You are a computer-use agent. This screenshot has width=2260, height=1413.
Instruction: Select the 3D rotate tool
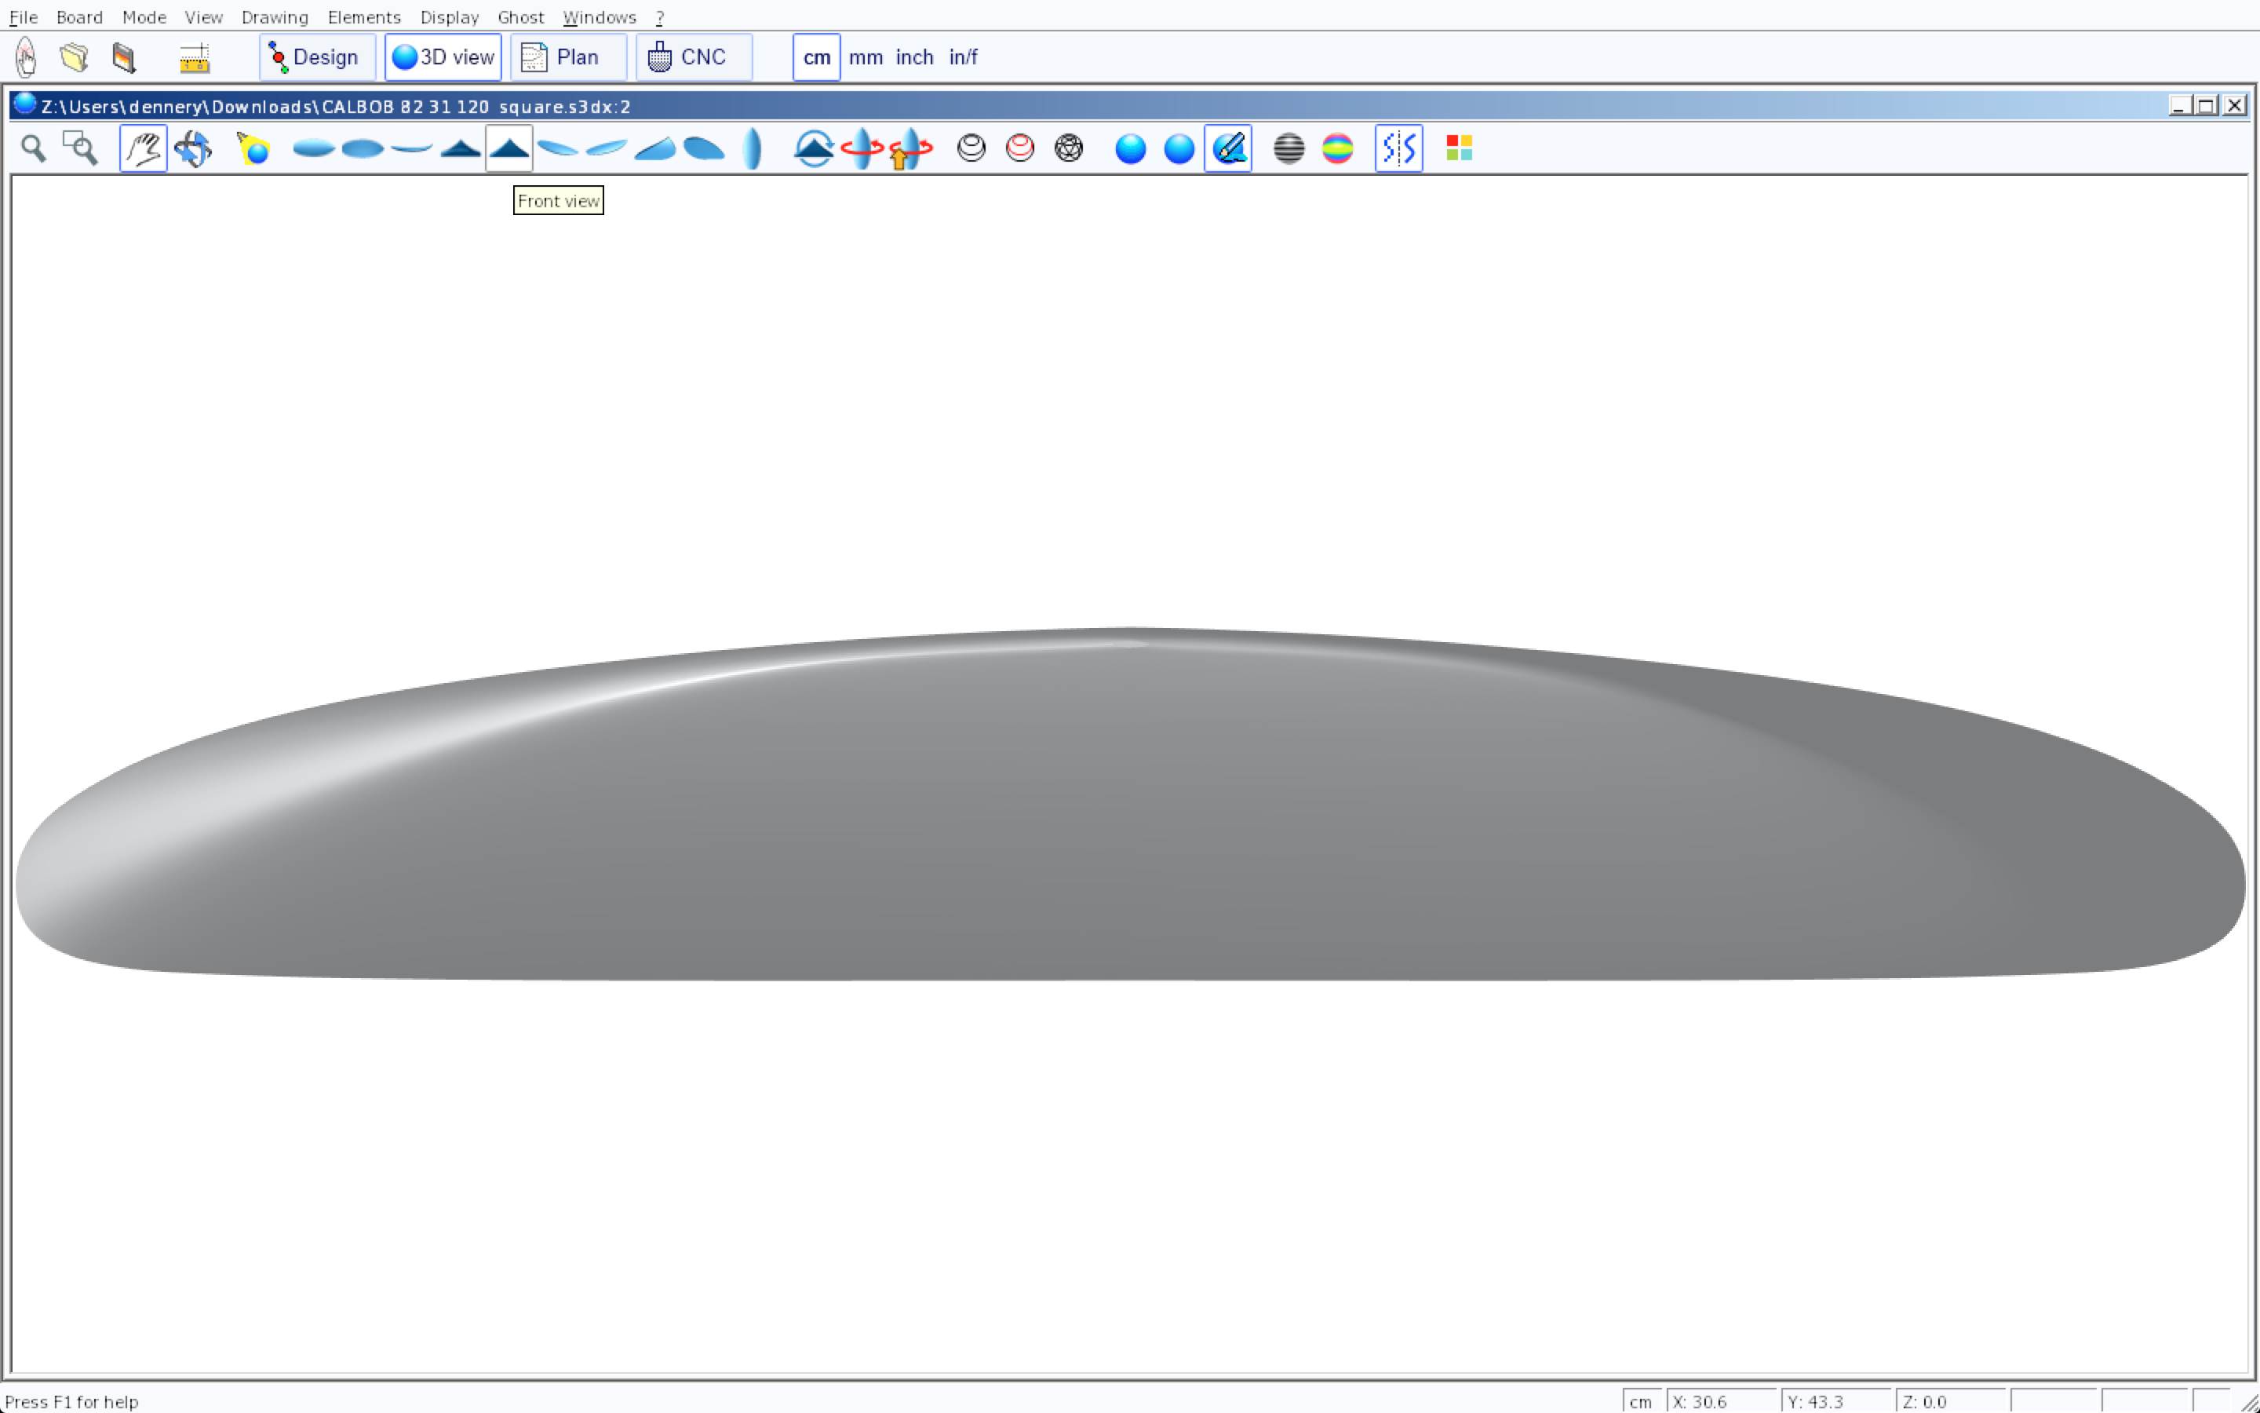pos(192,148)
